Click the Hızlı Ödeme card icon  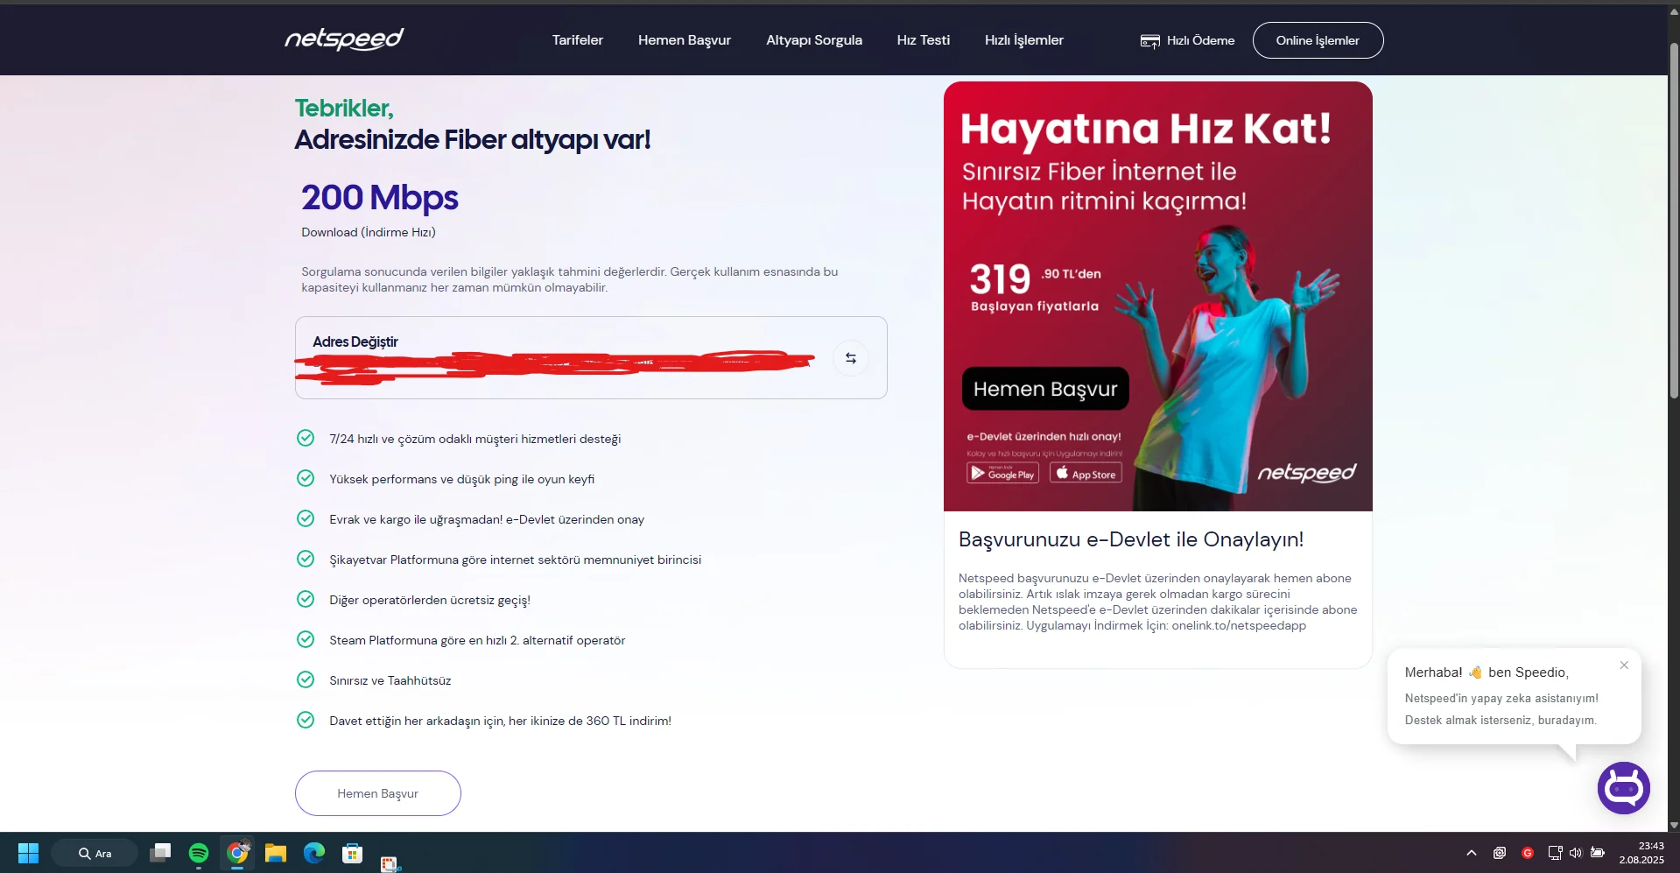(x=1149, y=41)
